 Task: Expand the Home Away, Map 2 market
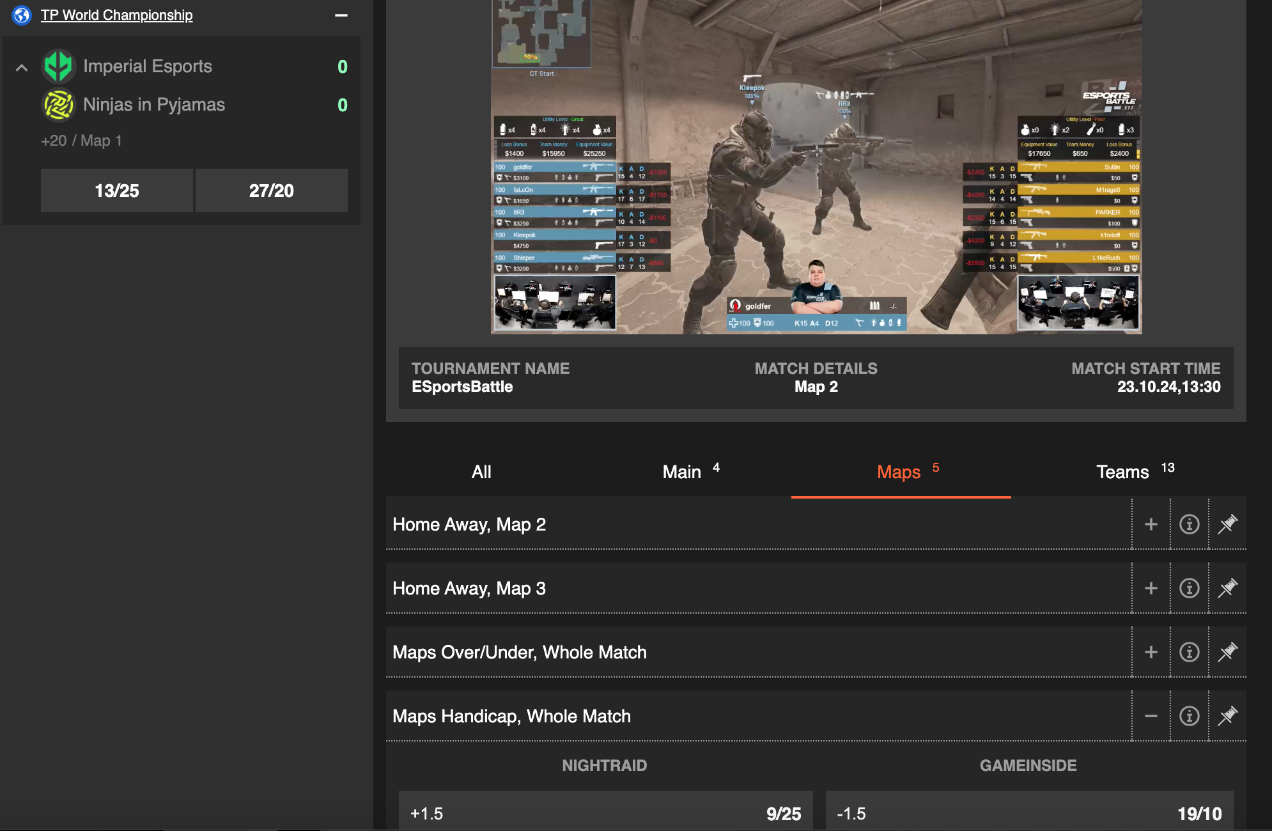click(x=1151, y=524)
